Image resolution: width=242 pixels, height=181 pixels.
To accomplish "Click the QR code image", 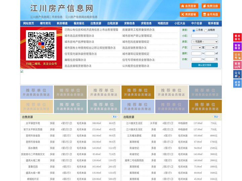I will [x=41, y=45].
